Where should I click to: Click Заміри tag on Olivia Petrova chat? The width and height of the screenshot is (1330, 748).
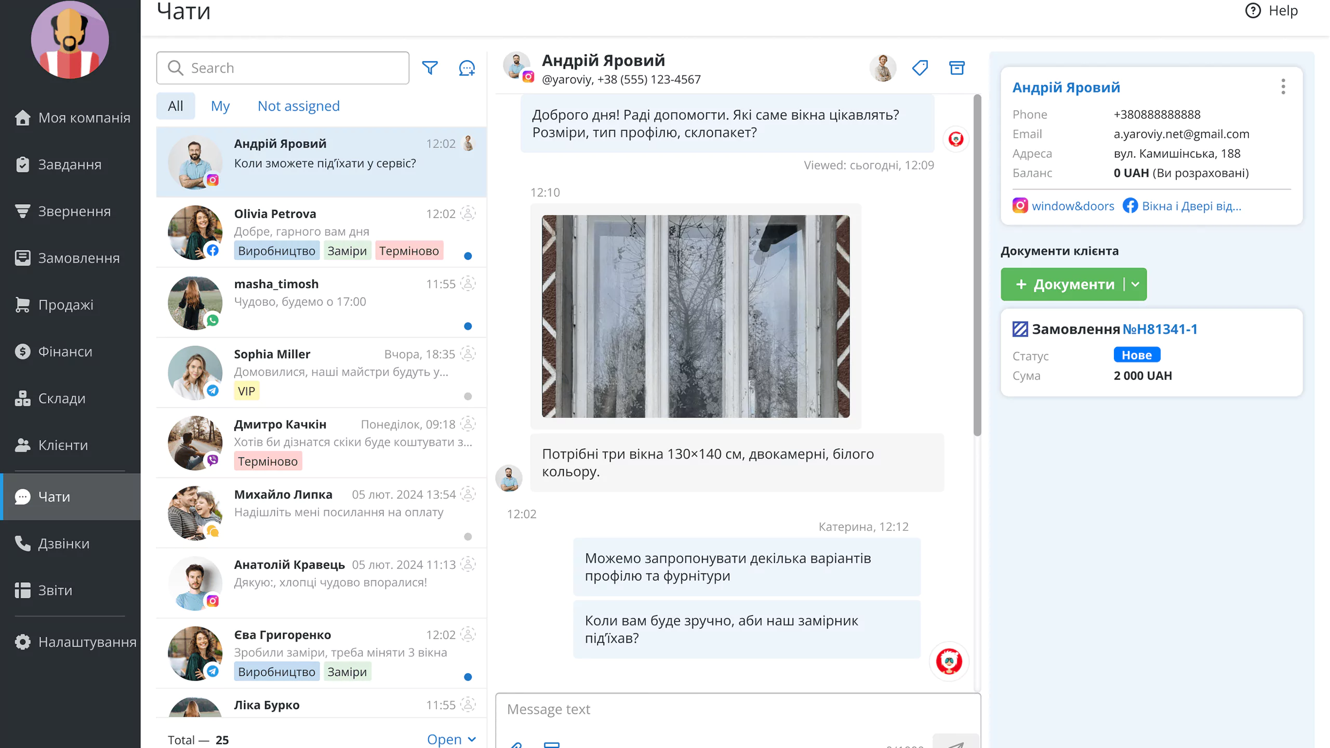[x=347, y=251]
